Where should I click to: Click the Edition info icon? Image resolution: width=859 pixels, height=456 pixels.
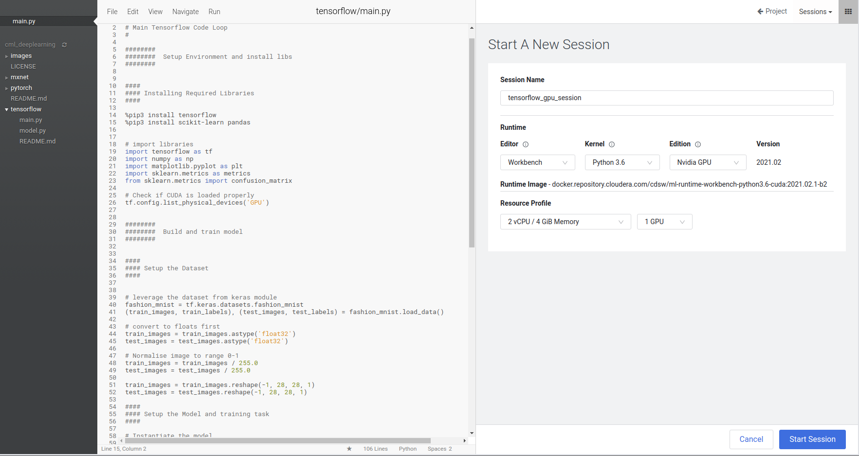[x=698, y=144]
